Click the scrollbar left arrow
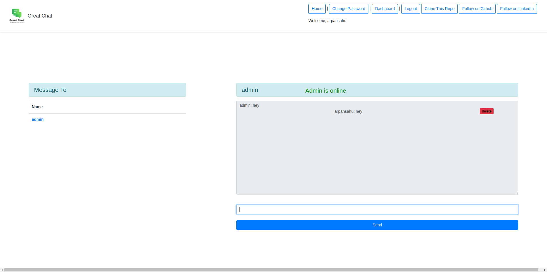Image resolution: width=547 pixels, height=272 pixels. (x=2, y=270)
